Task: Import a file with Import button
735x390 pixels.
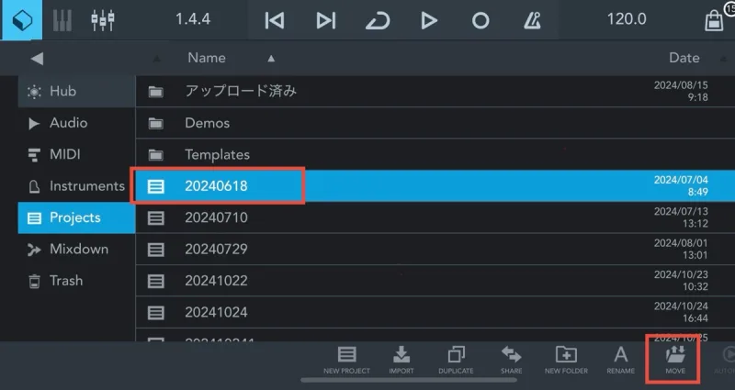Action: (x=401, y=360)
